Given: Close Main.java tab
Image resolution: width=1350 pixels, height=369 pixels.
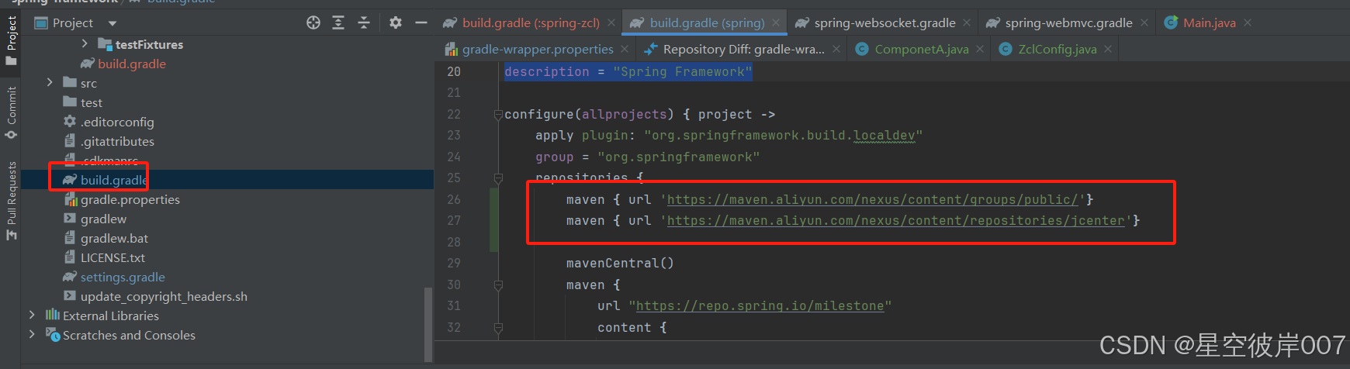Looking at the screenshot, I should coord(1248,22).
